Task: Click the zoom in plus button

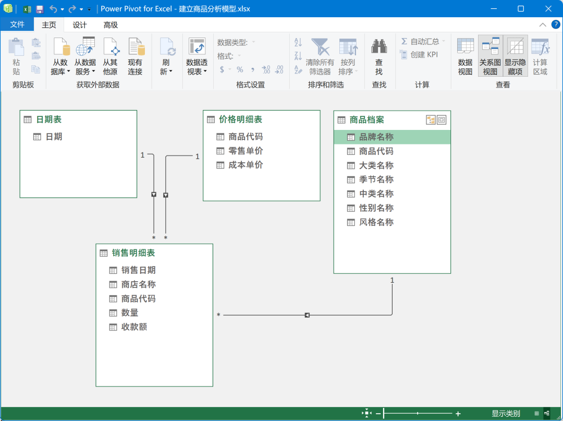Action: pyautogui.click(x=458, y=414)
